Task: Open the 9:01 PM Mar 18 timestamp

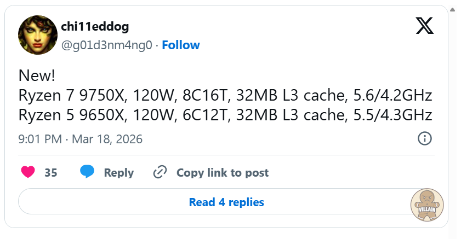Action: (80, 139)
